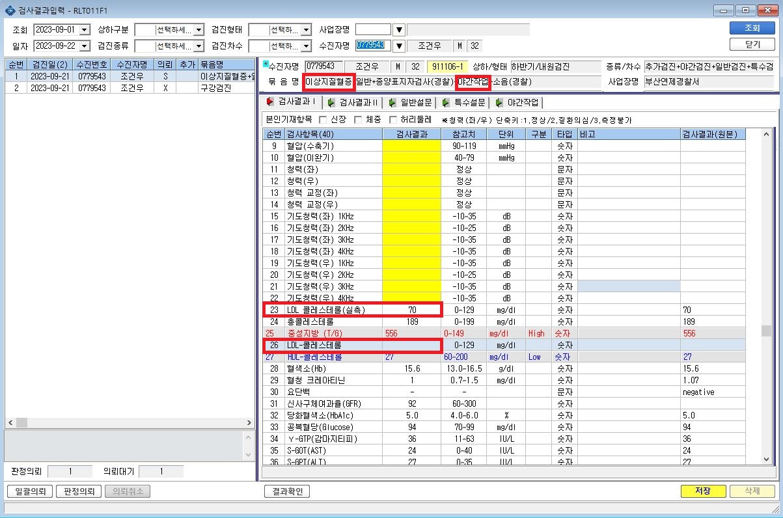Switch to the 야간작업 tab
The image size is (783, 518).
click(x=517, y=102)
